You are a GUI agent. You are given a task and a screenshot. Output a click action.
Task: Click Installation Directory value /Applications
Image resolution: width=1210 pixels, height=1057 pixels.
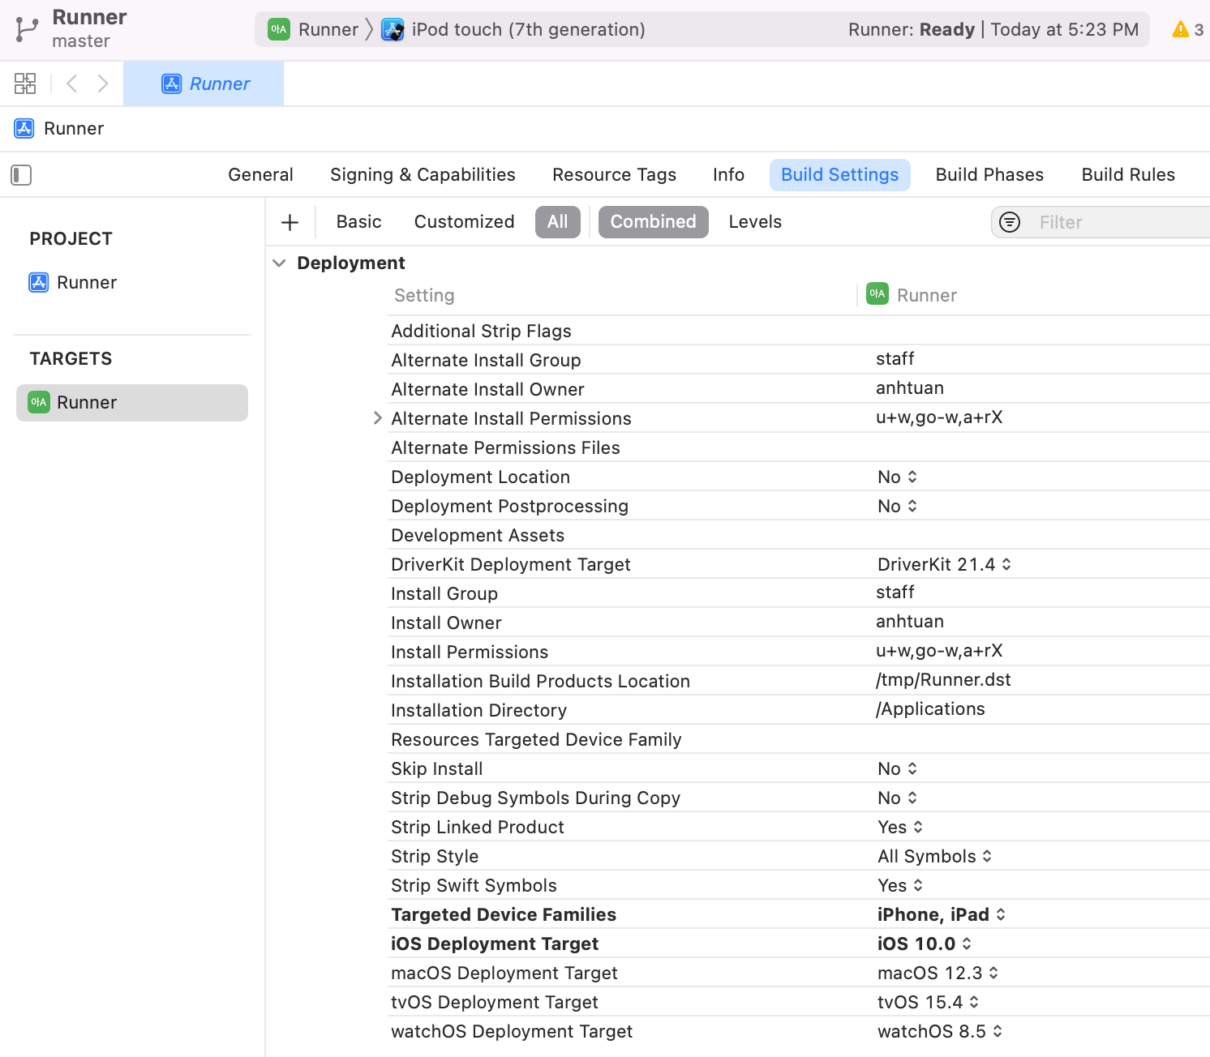click(x=930, y=709)
